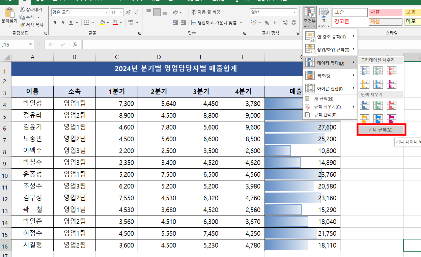This screenshot has width=421, height=257.
Task: Choose the purple gradient fill data bar
Action: point(392,84)
